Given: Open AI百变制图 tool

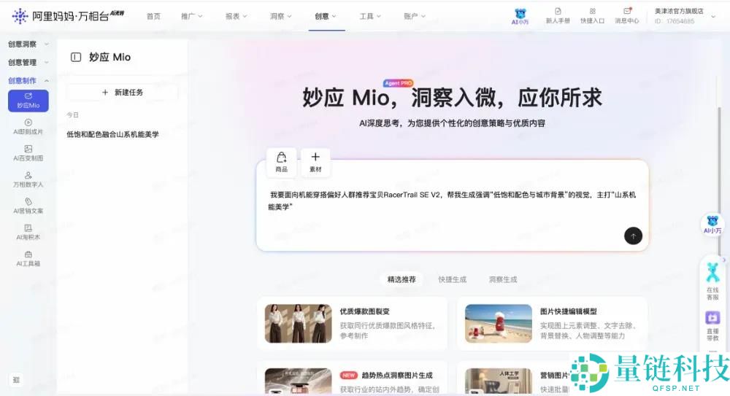Looking at the screenshot, I should (x=28, y=153).
